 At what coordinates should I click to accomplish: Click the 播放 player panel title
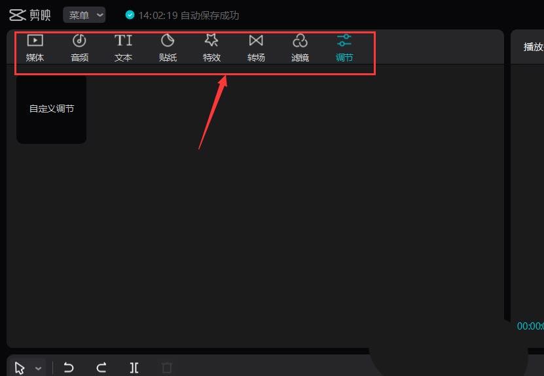(x=533, y=46)
